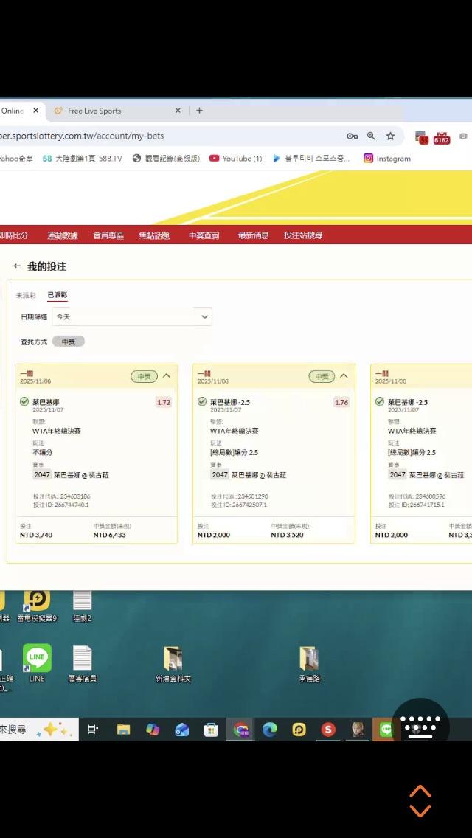Viewport: 472px width, 838px height.
Task: Open the 新增資料夾 folder on desktop
Action: (173, 662)
